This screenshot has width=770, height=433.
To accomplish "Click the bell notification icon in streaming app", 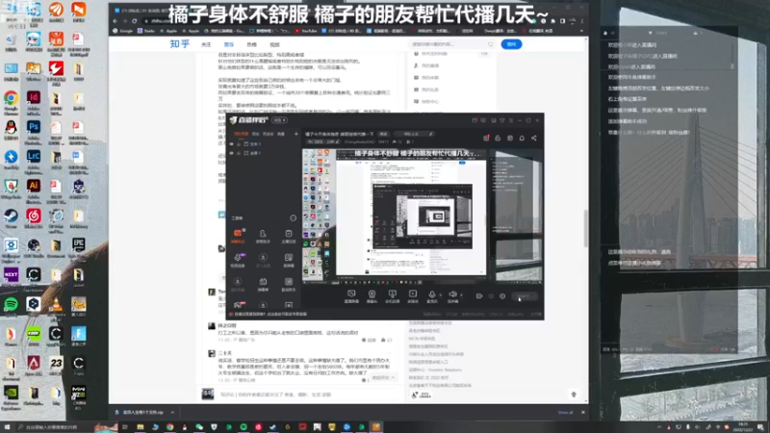I will click(522, 138).
